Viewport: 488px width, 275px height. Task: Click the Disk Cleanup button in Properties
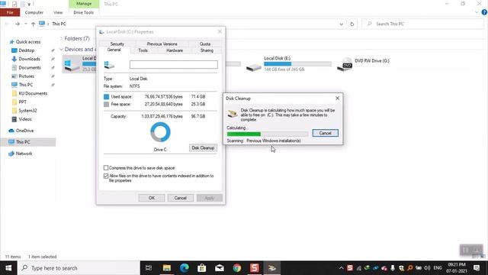pos(203,147)
